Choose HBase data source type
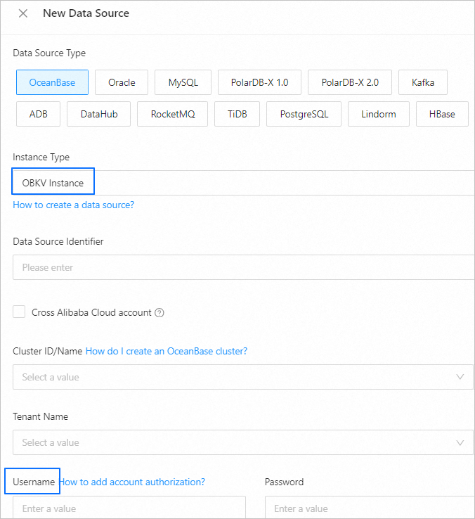This screenshot has width=475, height=519. tap(442, 114)
